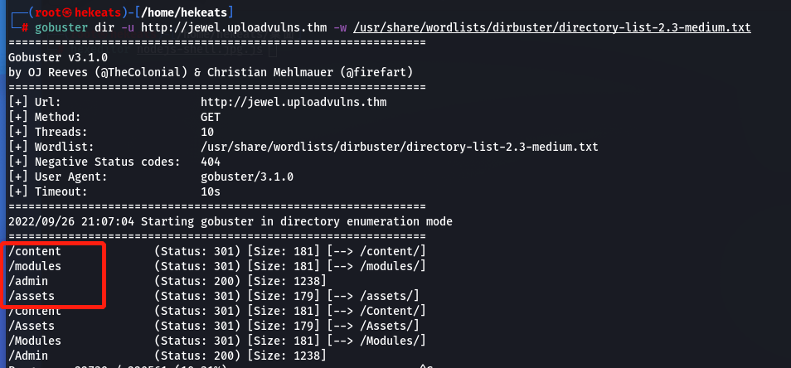This screenshot has height=368, width=791.
Task: Click the Negative Status codes value 404
Action: pos(211,162)
